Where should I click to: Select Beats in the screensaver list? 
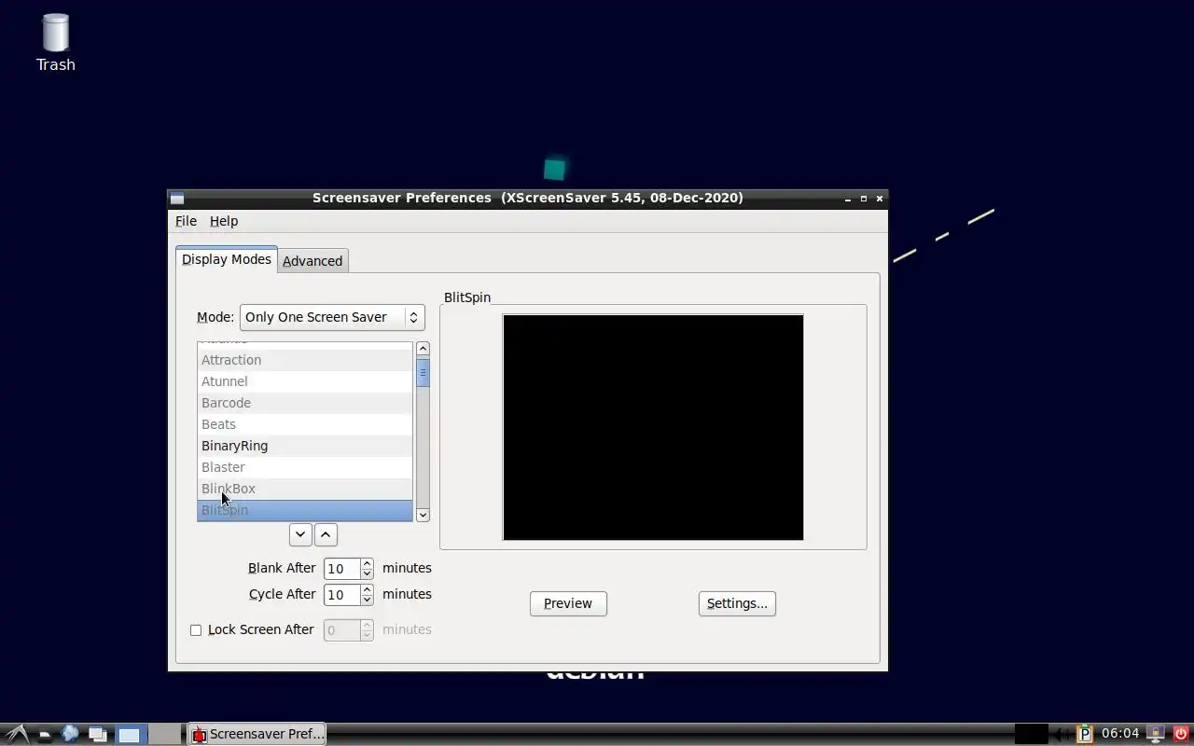[x=305, y=424]
